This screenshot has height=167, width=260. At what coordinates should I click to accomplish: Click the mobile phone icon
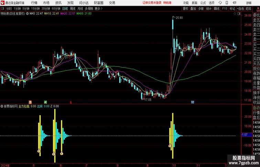click(x=227, y=3)
